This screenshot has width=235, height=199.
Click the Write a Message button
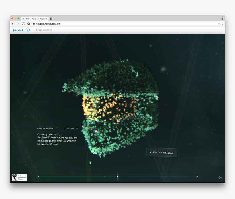[162, 152]
